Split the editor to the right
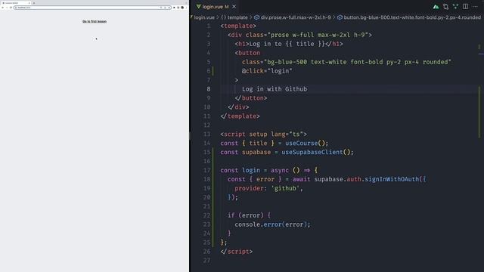The width and height of the screenshot is (484, 272). point(465,7)
